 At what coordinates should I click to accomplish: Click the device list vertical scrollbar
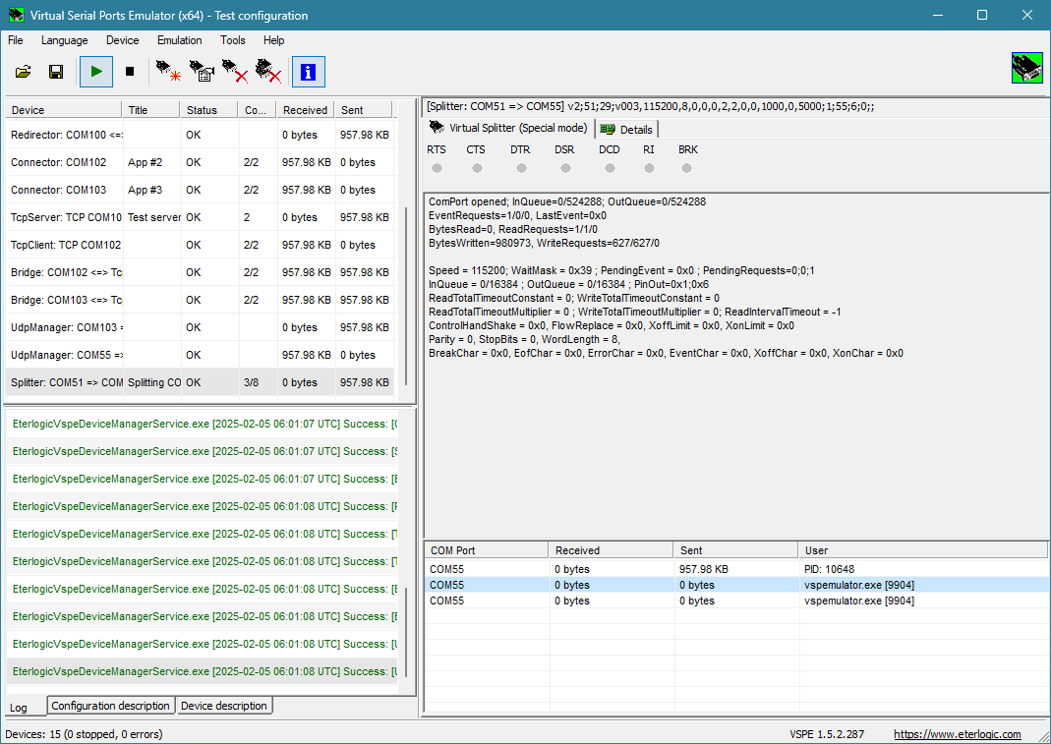pyautogui.click(x=406, y=295)
